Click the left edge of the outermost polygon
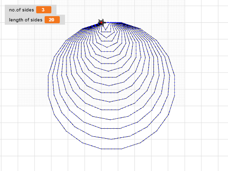The image size is (228, 171). [x=48, y=85]
